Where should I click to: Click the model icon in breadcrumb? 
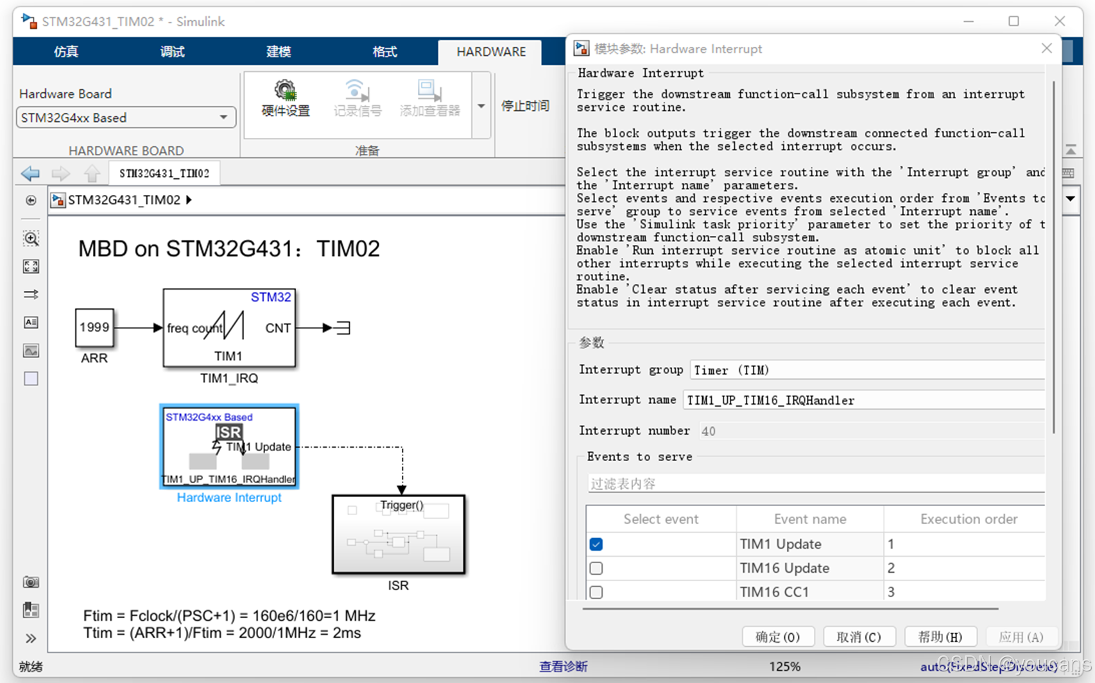point(58,200)
